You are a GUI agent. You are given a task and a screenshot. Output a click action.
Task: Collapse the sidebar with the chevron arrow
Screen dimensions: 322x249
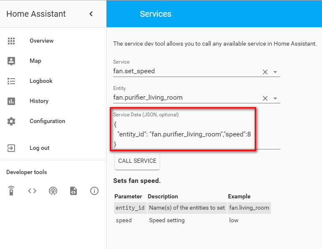(91, 14)
